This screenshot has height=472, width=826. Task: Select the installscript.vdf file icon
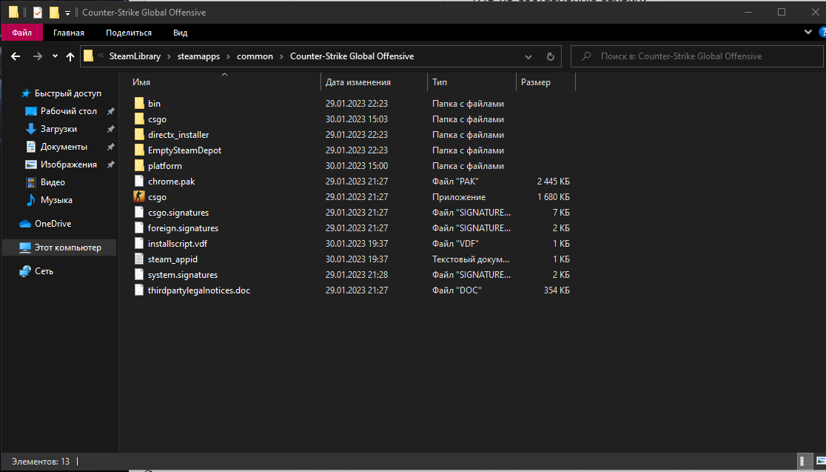coord(139,244)
